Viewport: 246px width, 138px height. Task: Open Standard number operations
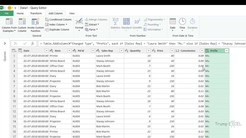tap(126, 24)
